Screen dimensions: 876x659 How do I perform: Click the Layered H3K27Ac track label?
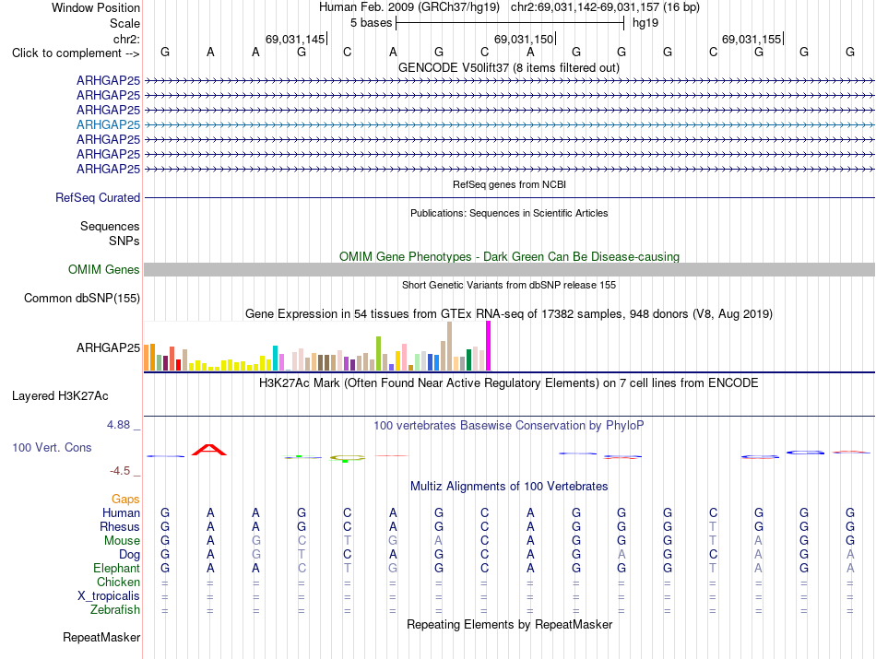pyautogui.click(x=60, y=396)
